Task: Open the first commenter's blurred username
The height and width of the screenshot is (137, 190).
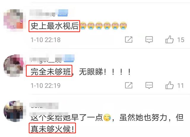Action: (x=42, y=13)
